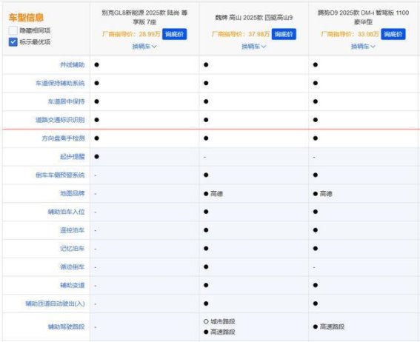Open the 并线辅助 parameter link
Viewport: 420px width, 342px height.
pyautogui.click(x=73, y=64)
